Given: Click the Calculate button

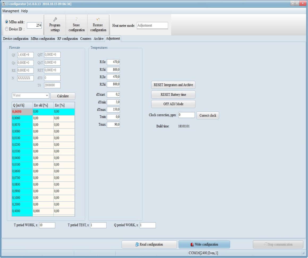Looking at the screenshot, I should click(63, 96).
